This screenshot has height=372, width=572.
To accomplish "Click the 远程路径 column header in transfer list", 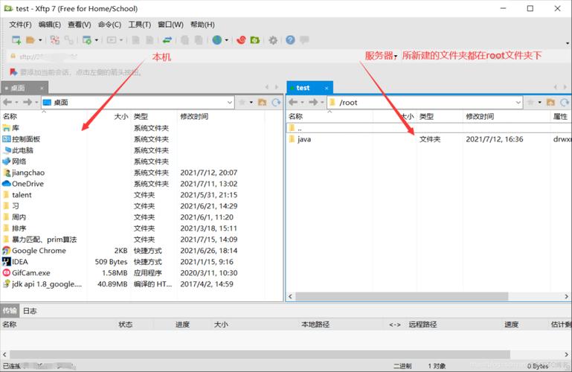I will point(422,324).
